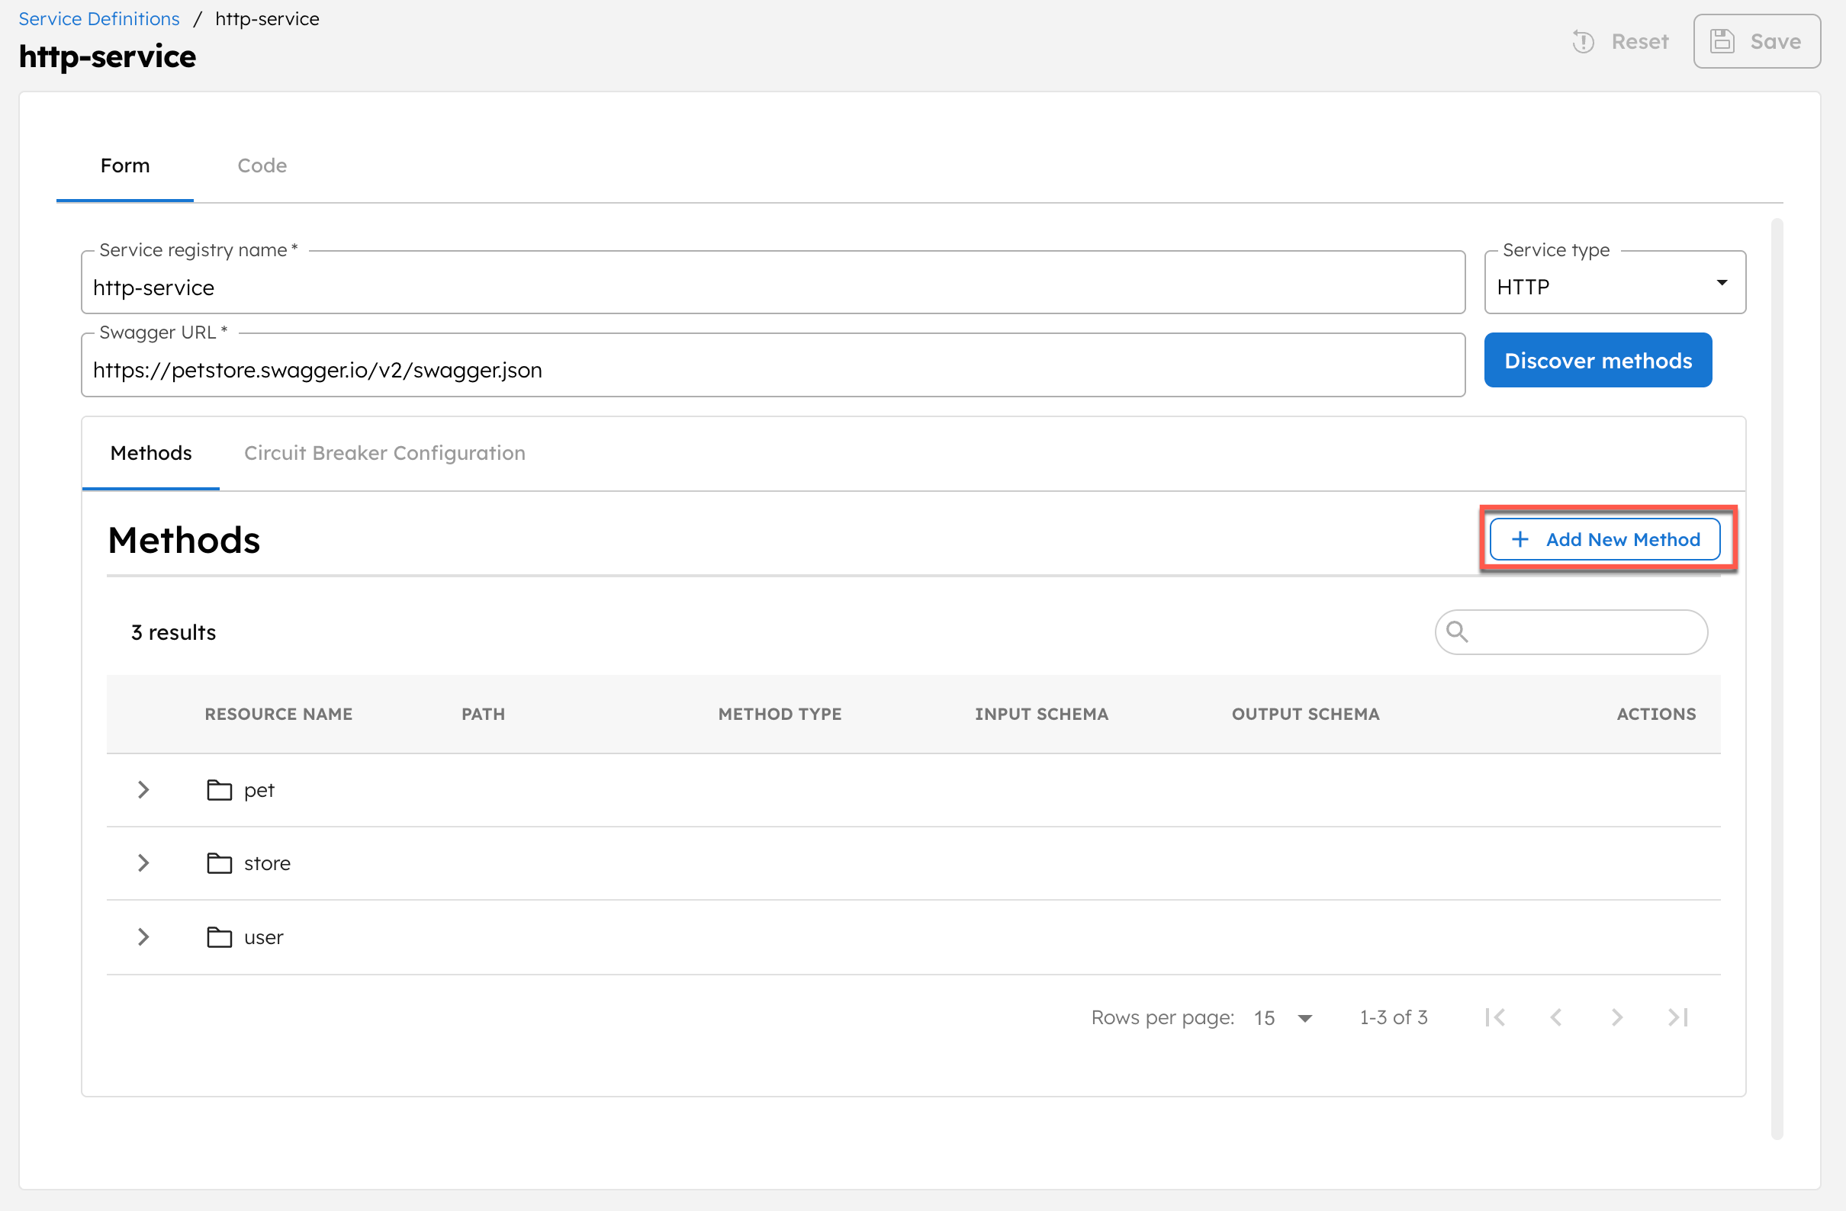Switch to the Code tab
Viewport: 1846px width, 1211px height.
click(x=262, y=166)
